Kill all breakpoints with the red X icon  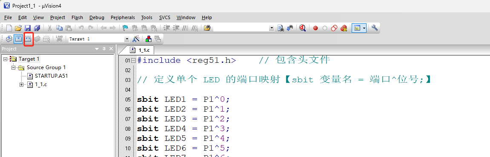pos(344,28)
